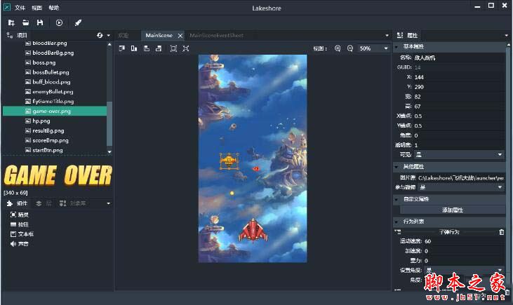513x305 pixels.
Task: Click the red player fighter sprite in scene
Action: [253, 231]
